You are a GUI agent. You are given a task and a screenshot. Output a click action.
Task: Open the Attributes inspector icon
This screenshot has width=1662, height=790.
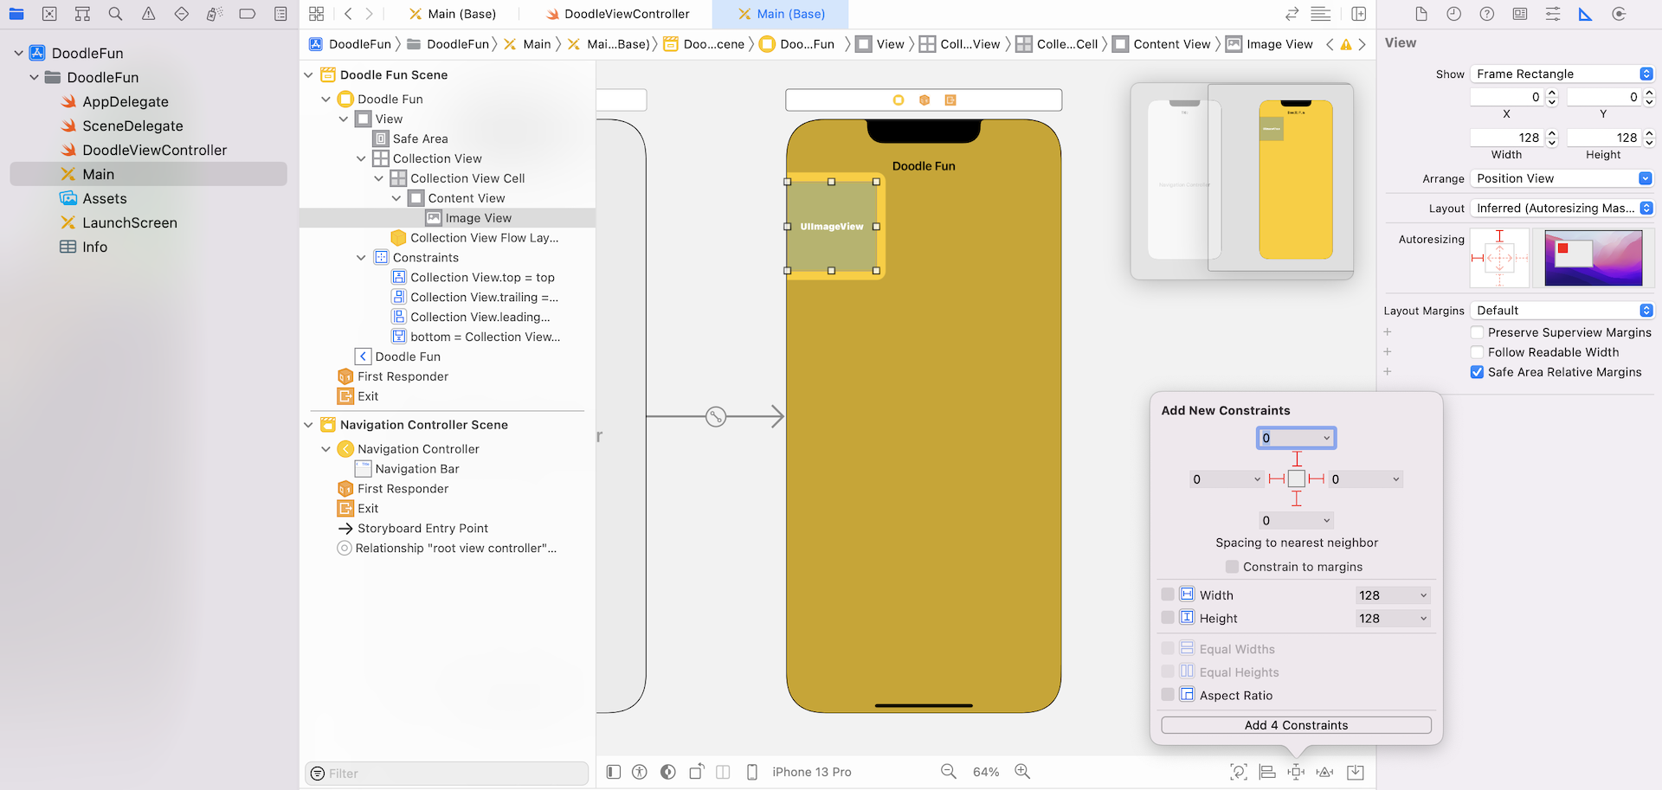(x=1553, y=14)
